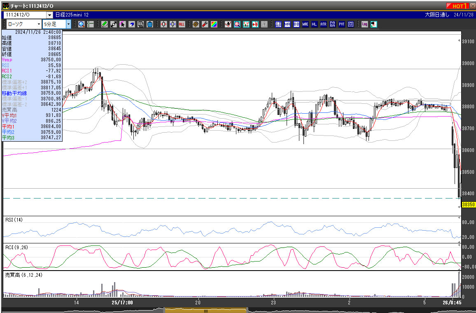
Task: Select the pointer selection tool
Action: (x=122, y=24)
